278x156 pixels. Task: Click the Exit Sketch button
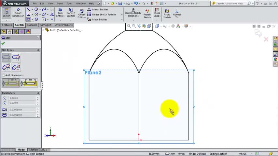7,13
